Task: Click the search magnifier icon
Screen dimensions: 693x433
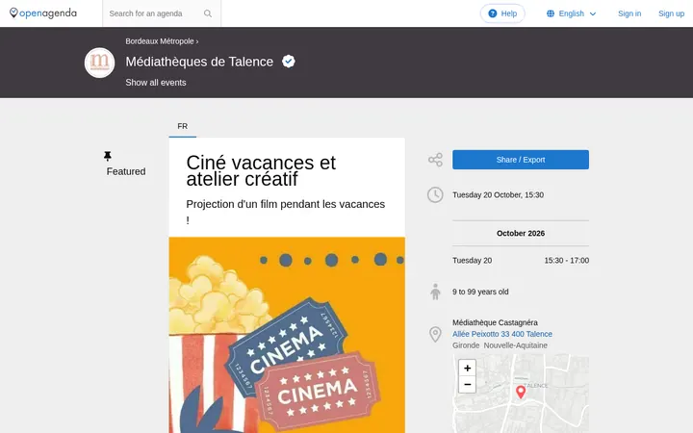Action: [208, 13]
